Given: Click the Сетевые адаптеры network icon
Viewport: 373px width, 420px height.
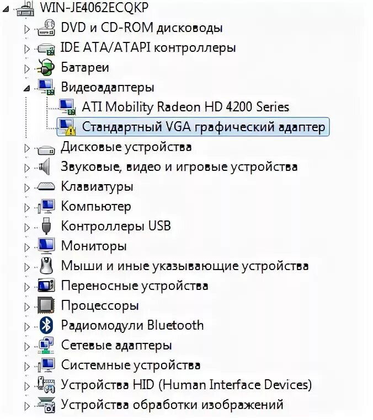Looking at the screenshot, I should [x=46, y=345].
